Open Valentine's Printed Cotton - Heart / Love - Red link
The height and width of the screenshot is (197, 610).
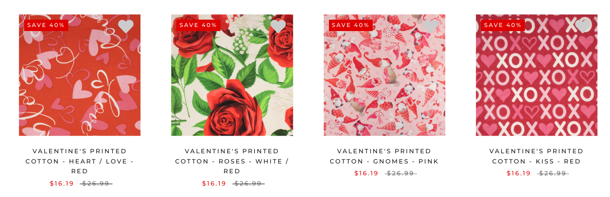coord(80,161)
